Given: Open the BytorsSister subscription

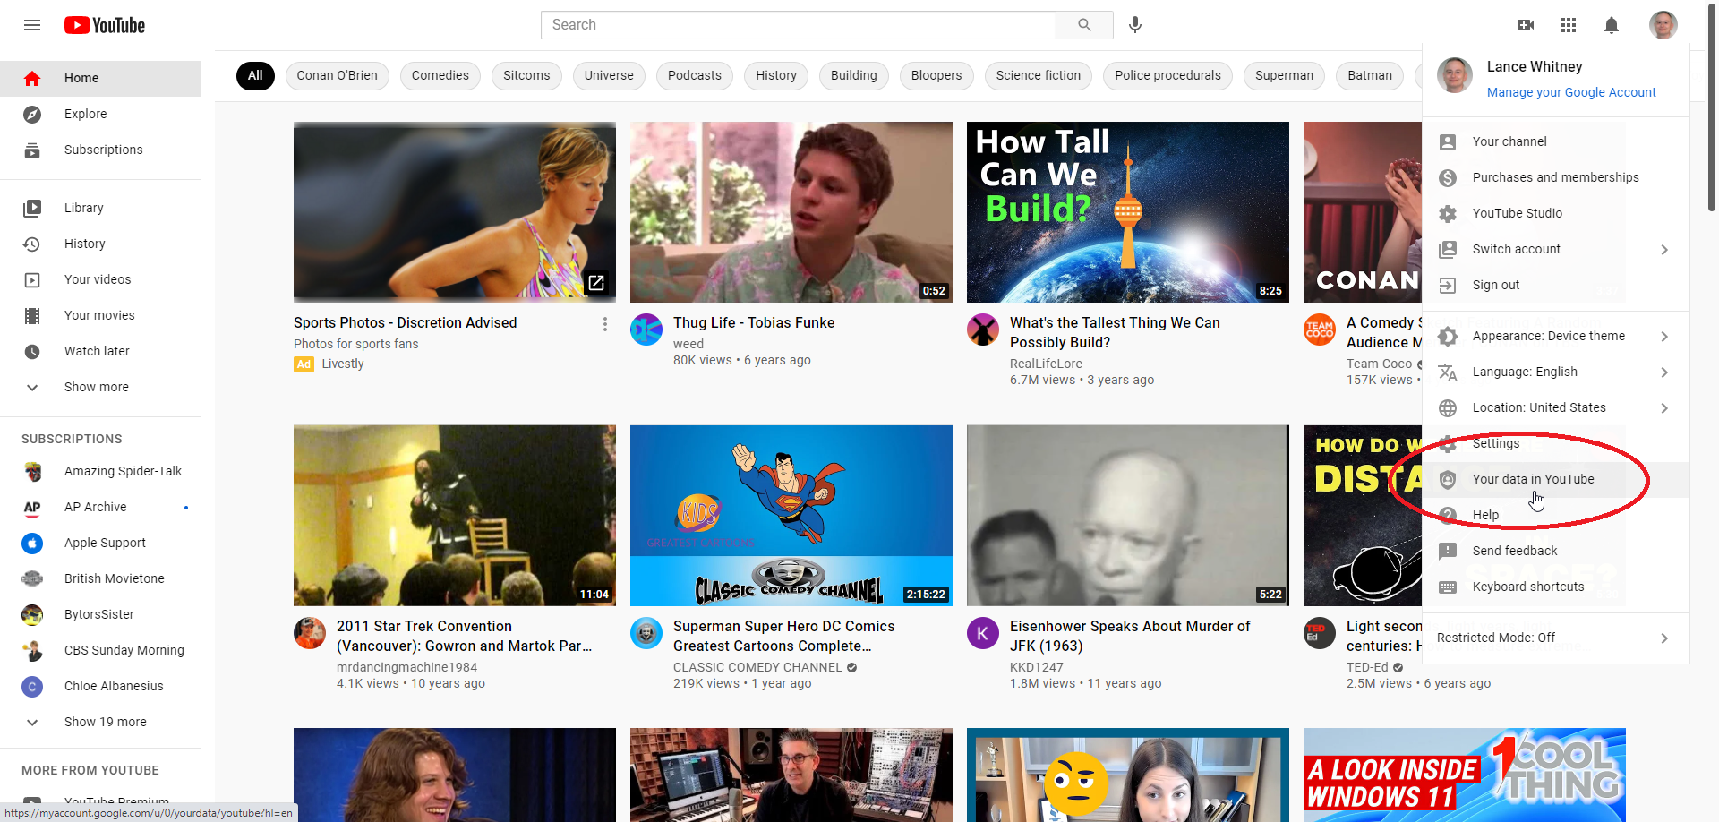Looking at the screenshot, I should click(100, 614).
